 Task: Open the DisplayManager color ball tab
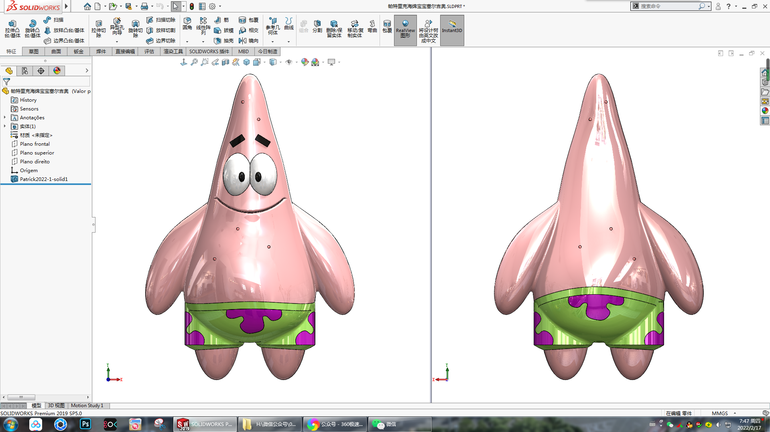57,71
